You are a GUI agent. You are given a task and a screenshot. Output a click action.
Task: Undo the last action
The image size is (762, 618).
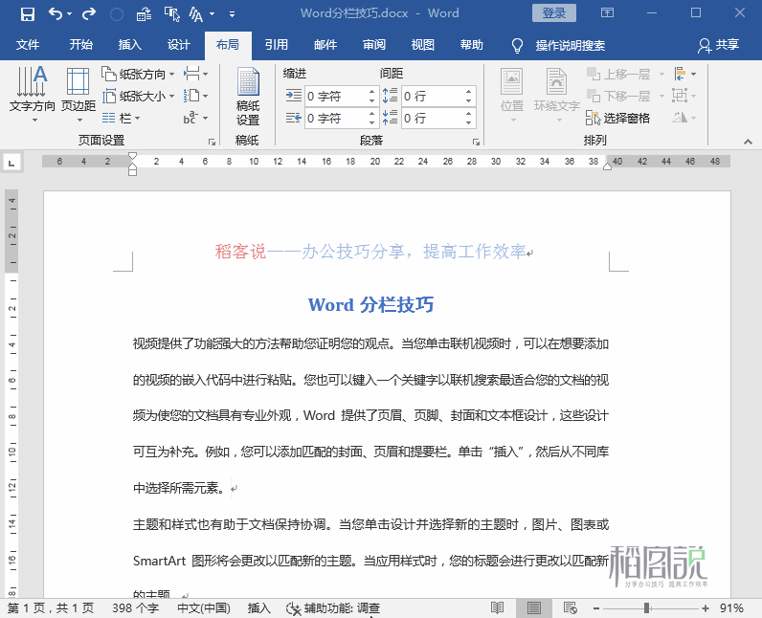point(55,14)
